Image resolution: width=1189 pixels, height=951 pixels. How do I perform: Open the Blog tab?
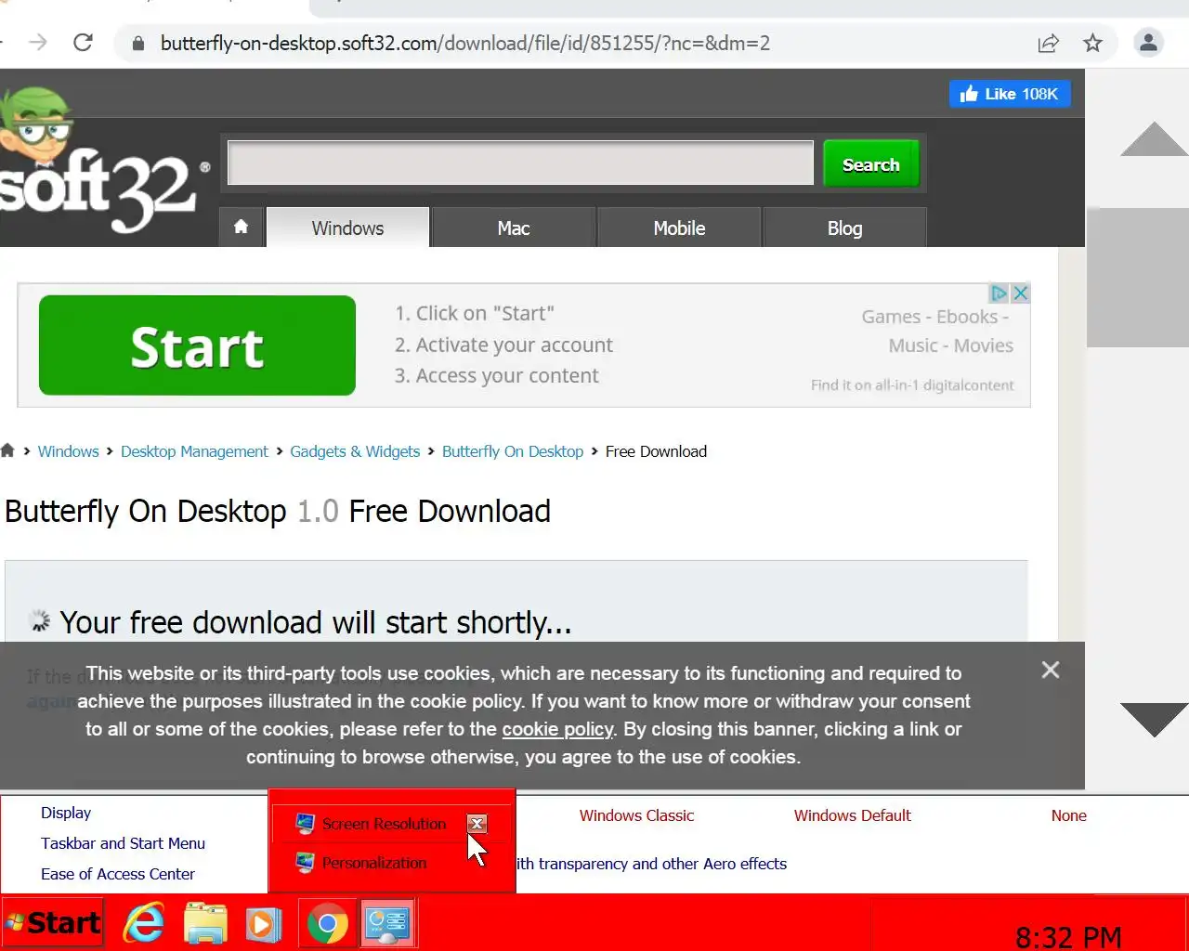844,228
